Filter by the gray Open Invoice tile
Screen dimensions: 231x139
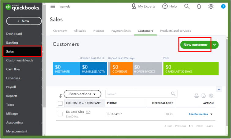(148, 68)
